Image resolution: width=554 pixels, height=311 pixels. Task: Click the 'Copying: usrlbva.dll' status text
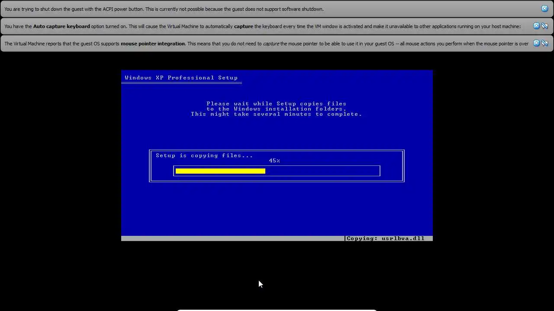pyautogui.click(x=386, y=238)
